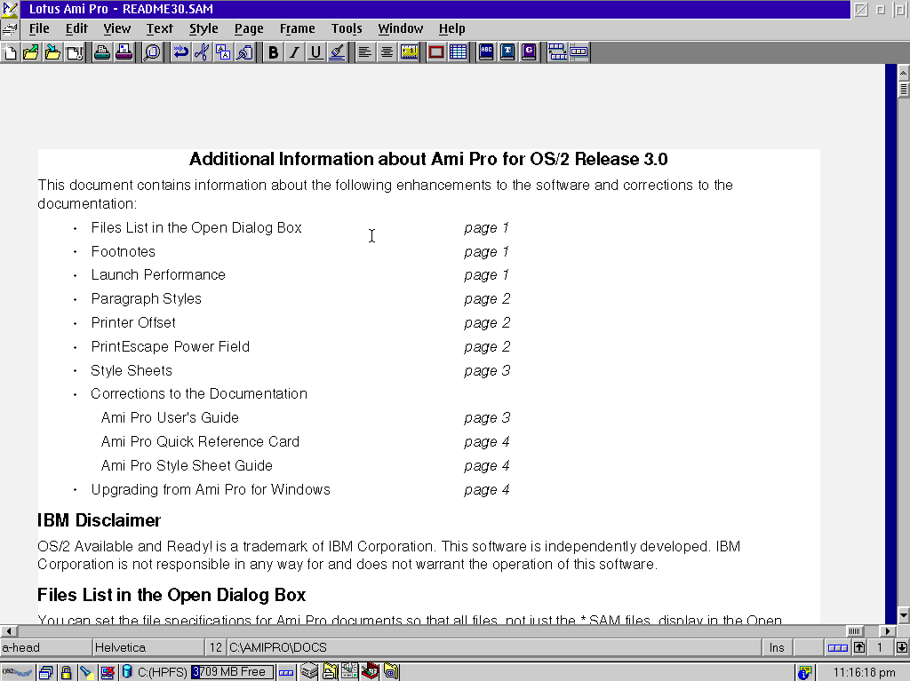
Task: Toggle the Ins insert mode indicator
Action: [777, 647]
